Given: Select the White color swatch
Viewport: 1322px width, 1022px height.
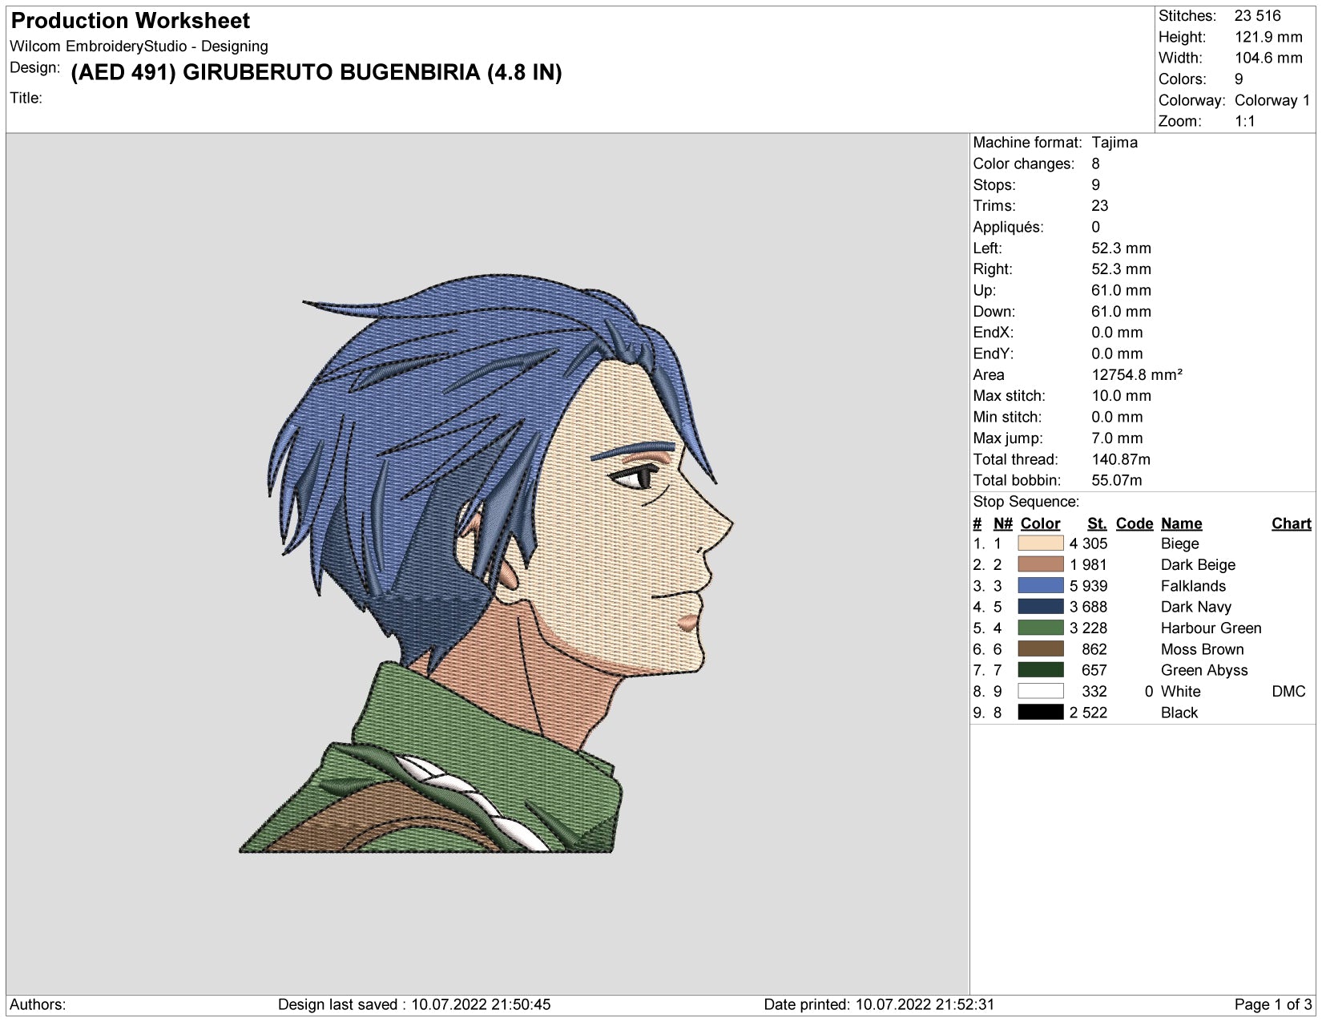Looking at the screenshot, I should coord(1040,691).
